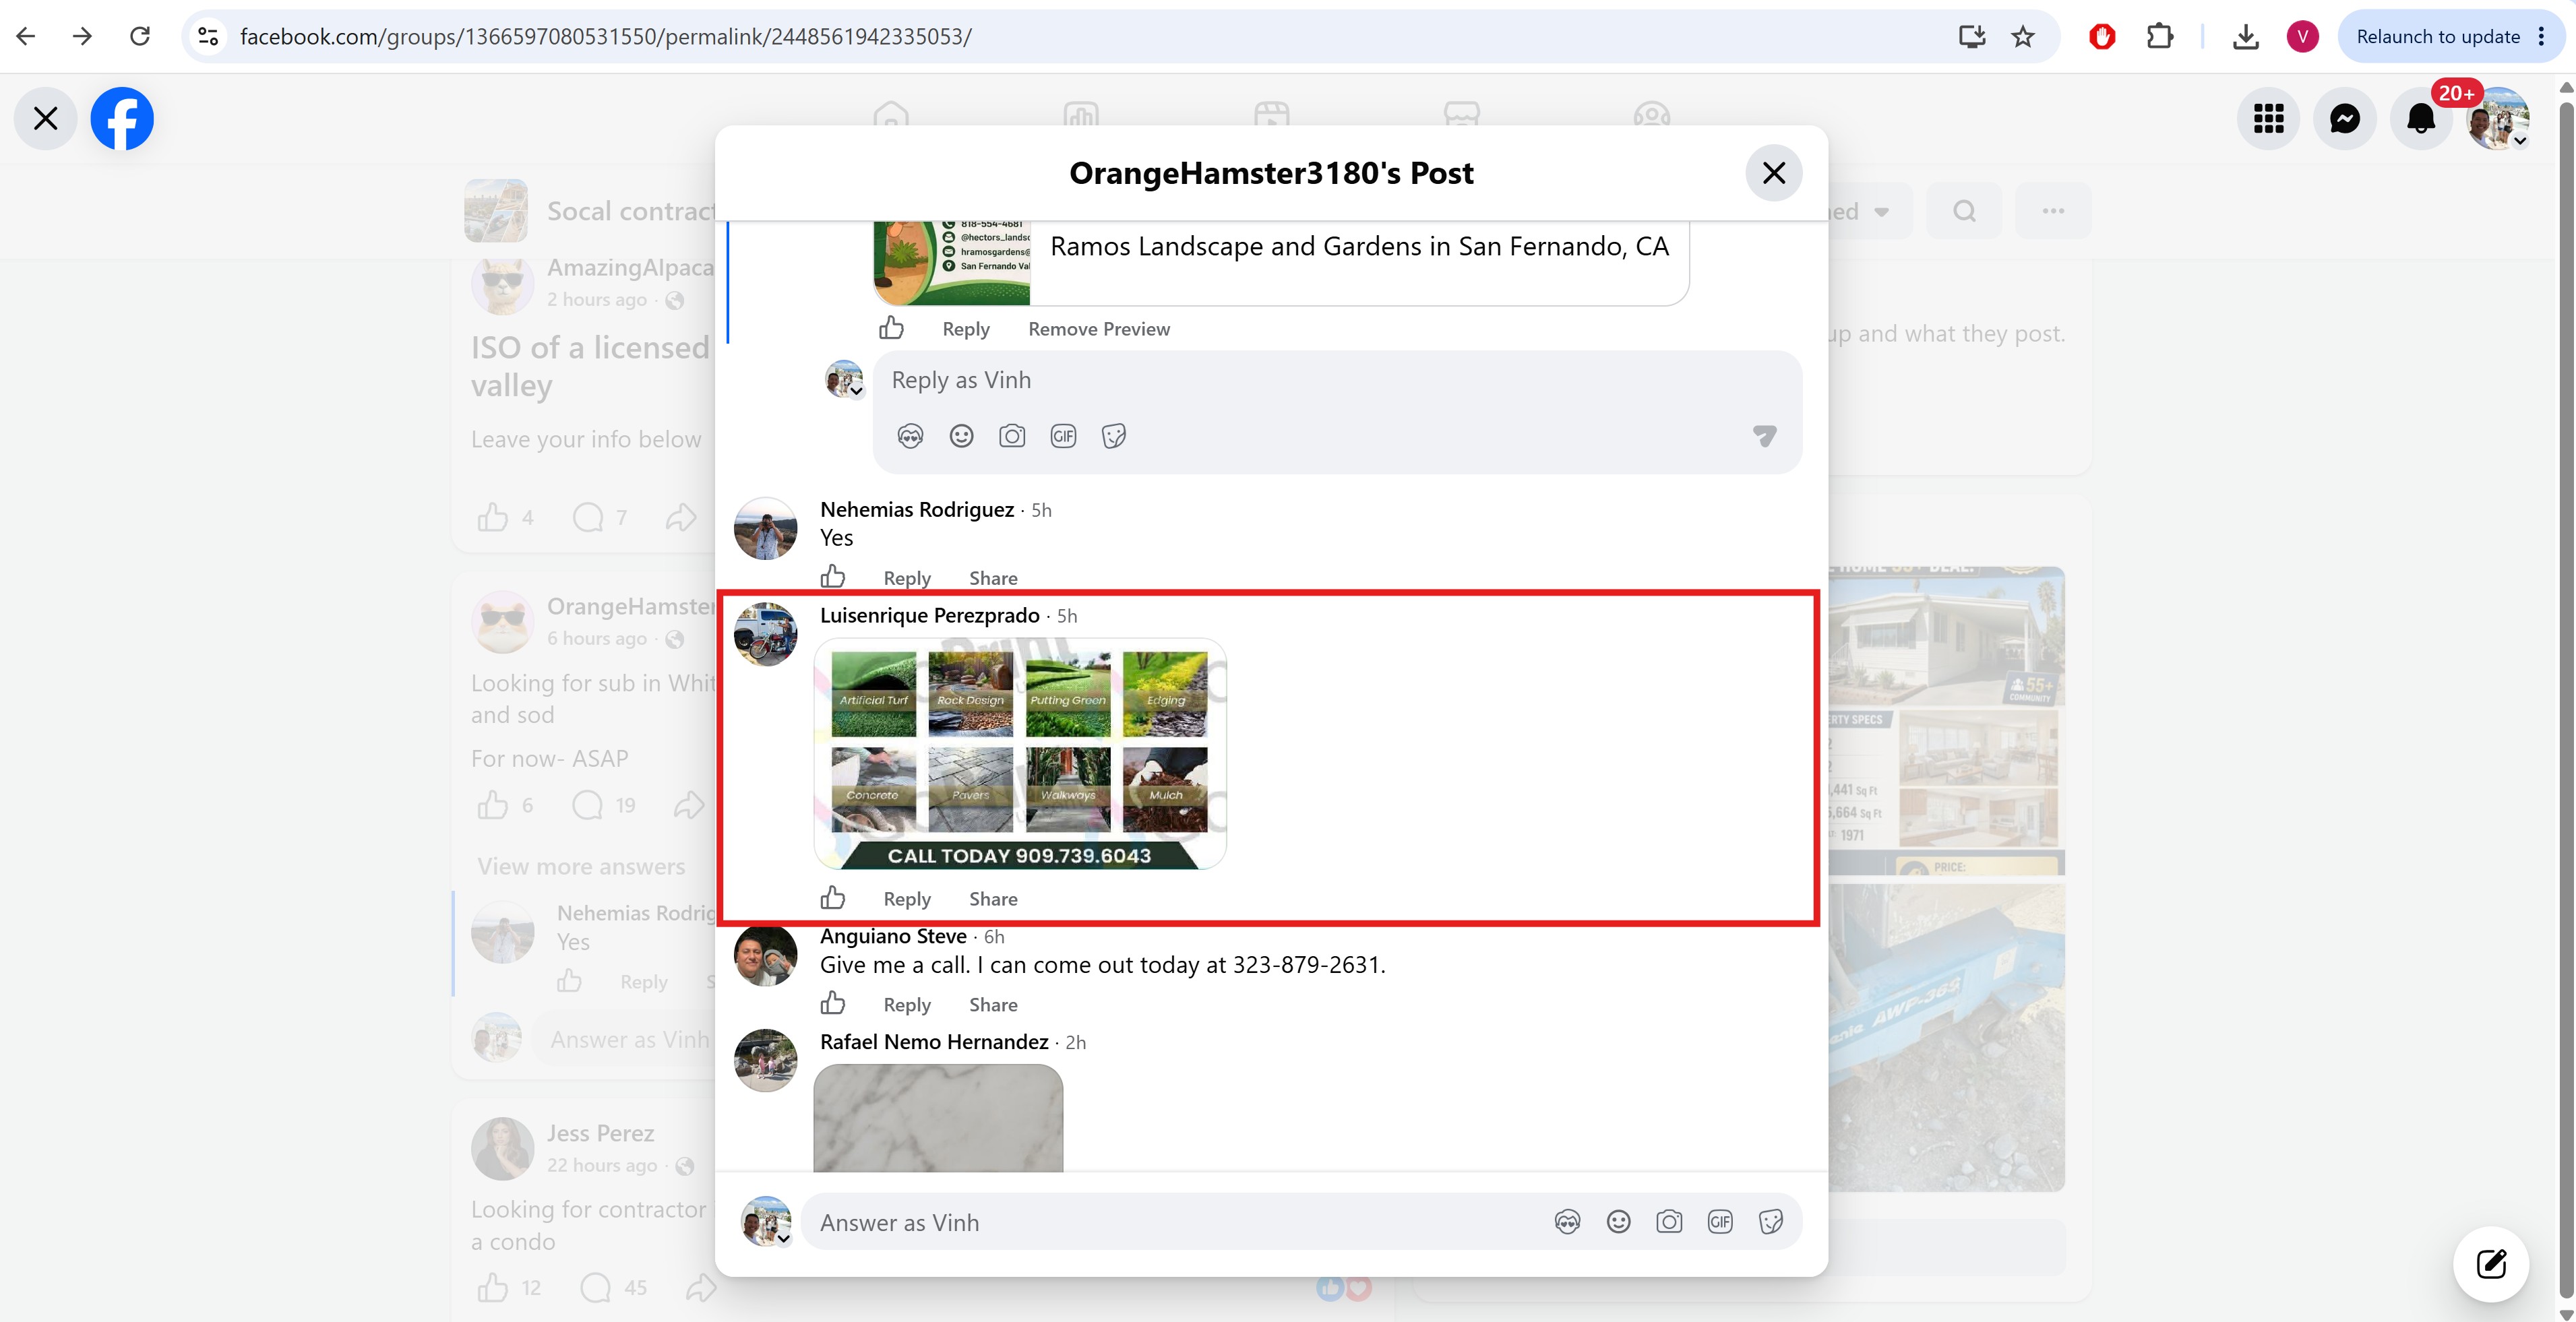Open Facebook notifications bell
Screen dimensions: 2576x1322
2421,119
